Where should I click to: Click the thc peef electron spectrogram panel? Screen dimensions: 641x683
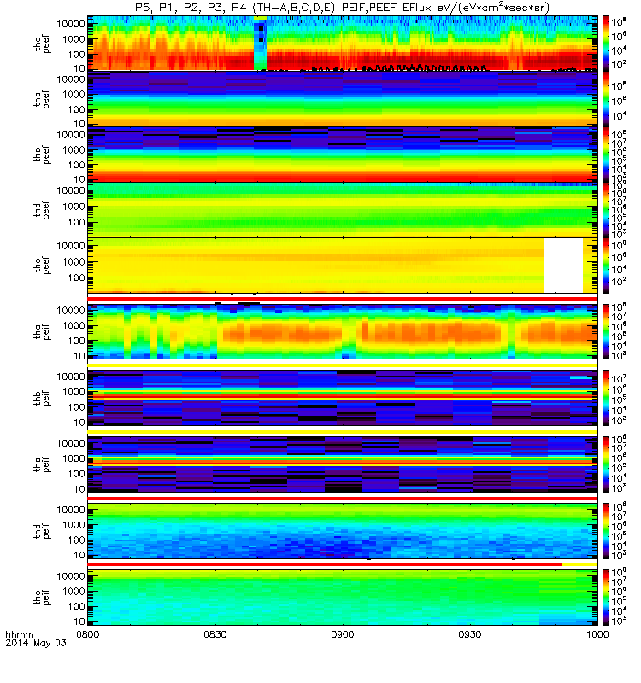coord(343,155)
